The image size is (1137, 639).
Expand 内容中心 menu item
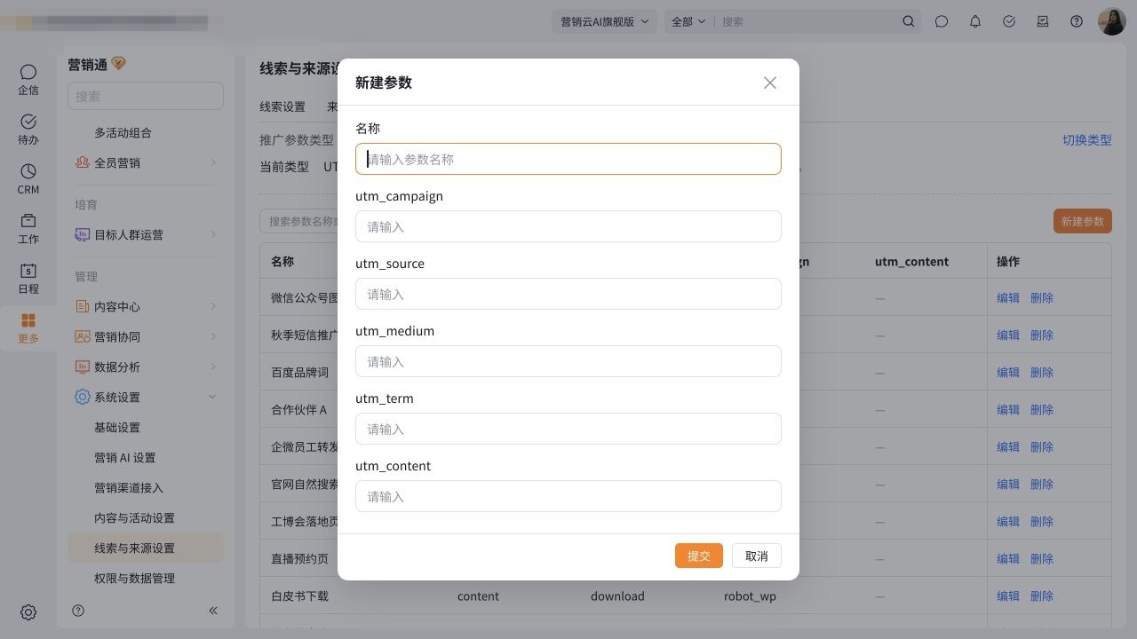pos(146,306)
